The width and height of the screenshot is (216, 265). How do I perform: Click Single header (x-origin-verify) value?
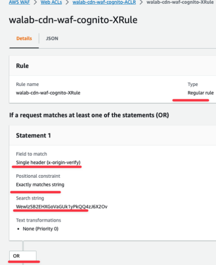click(x=48, y=163)
